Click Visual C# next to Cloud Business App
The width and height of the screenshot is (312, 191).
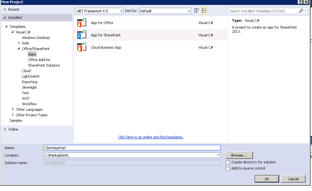tap(206, 47)
